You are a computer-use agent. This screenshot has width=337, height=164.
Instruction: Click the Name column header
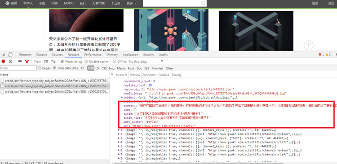55,75
